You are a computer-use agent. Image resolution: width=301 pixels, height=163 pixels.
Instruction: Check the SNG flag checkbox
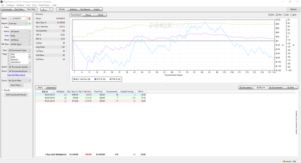[x=9, y=54]
